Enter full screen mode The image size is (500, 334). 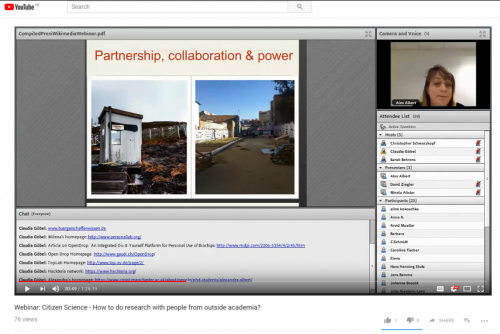click(480, 288)
